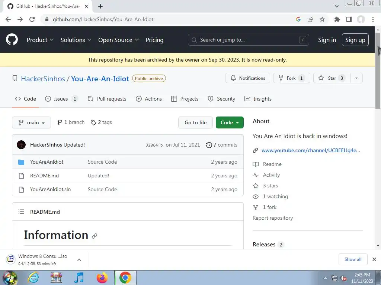This screenshot has width=381, height=285.
Task: Open the HackerSinhos owner link
Action: coord(43,79)
